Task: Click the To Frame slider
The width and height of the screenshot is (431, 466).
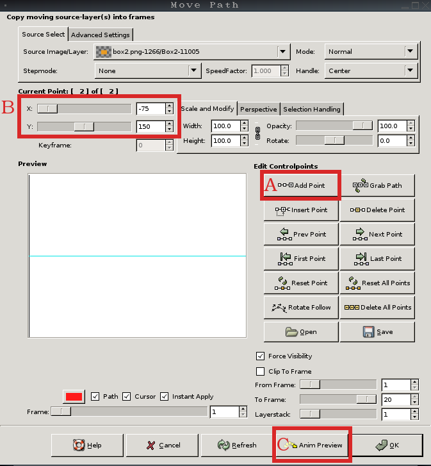Action: 338,399
